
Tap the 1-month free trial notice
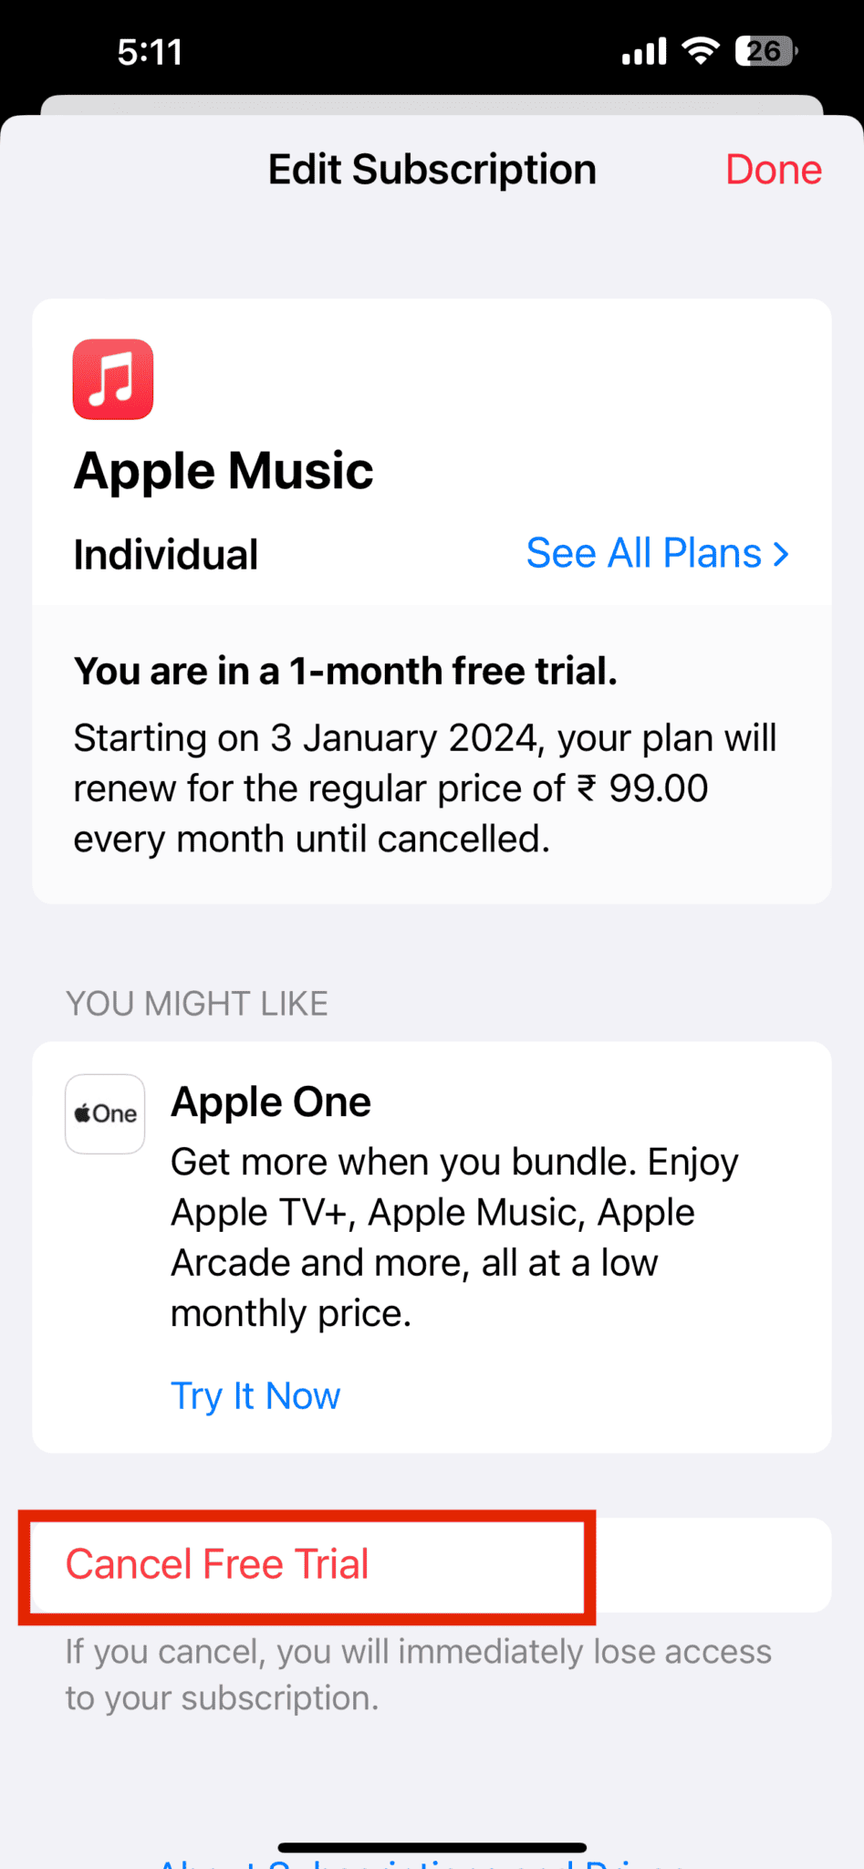pos(346,671)
